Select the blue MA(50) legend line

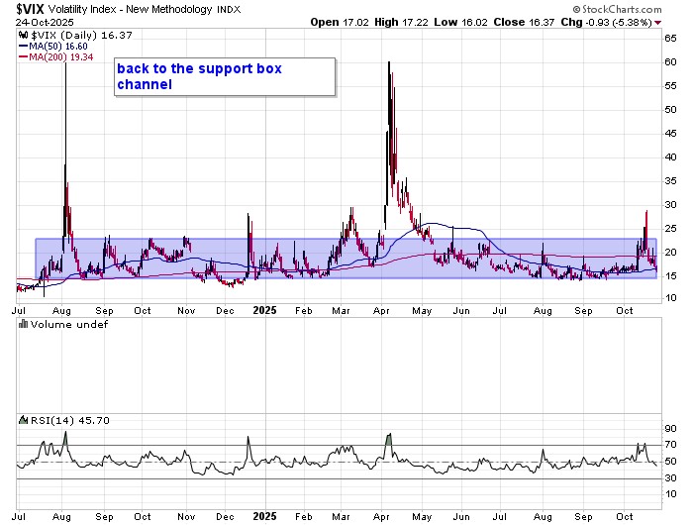coord(24,46)
